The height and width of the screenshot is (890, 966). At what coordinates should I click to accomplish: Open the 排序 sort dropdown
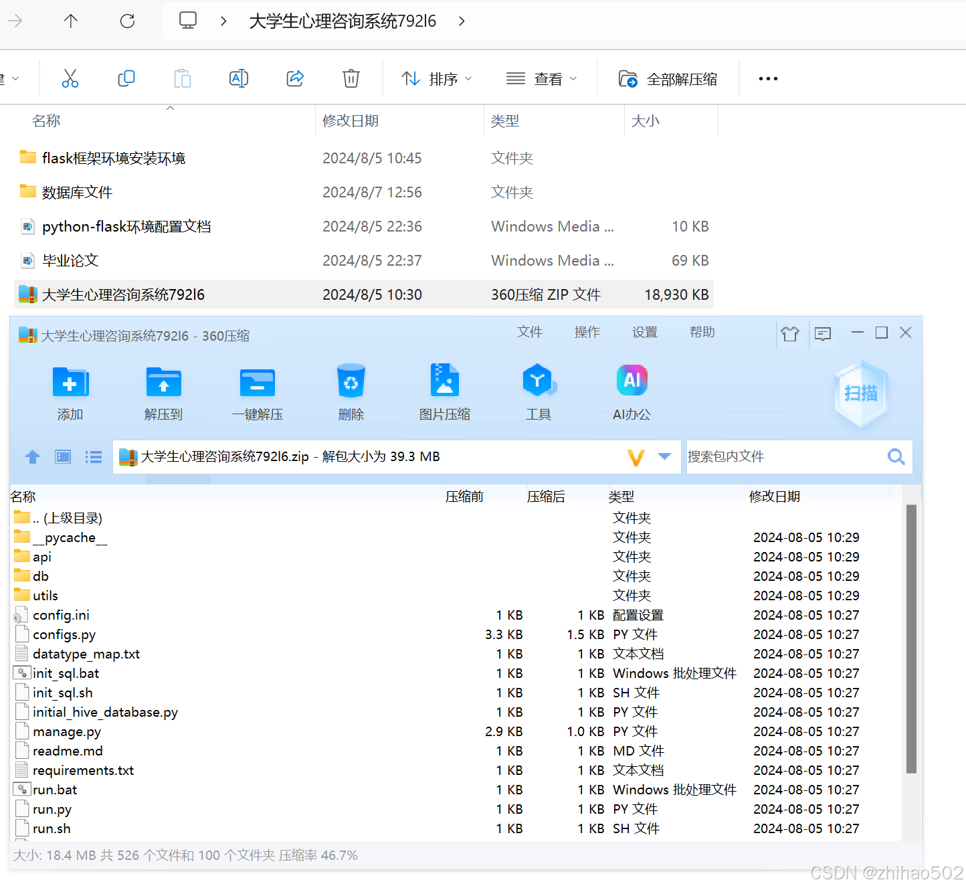tap(436, 78)
